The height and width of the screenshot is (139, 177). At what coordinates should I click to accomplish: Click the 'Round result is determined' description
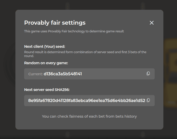[85, 54]
